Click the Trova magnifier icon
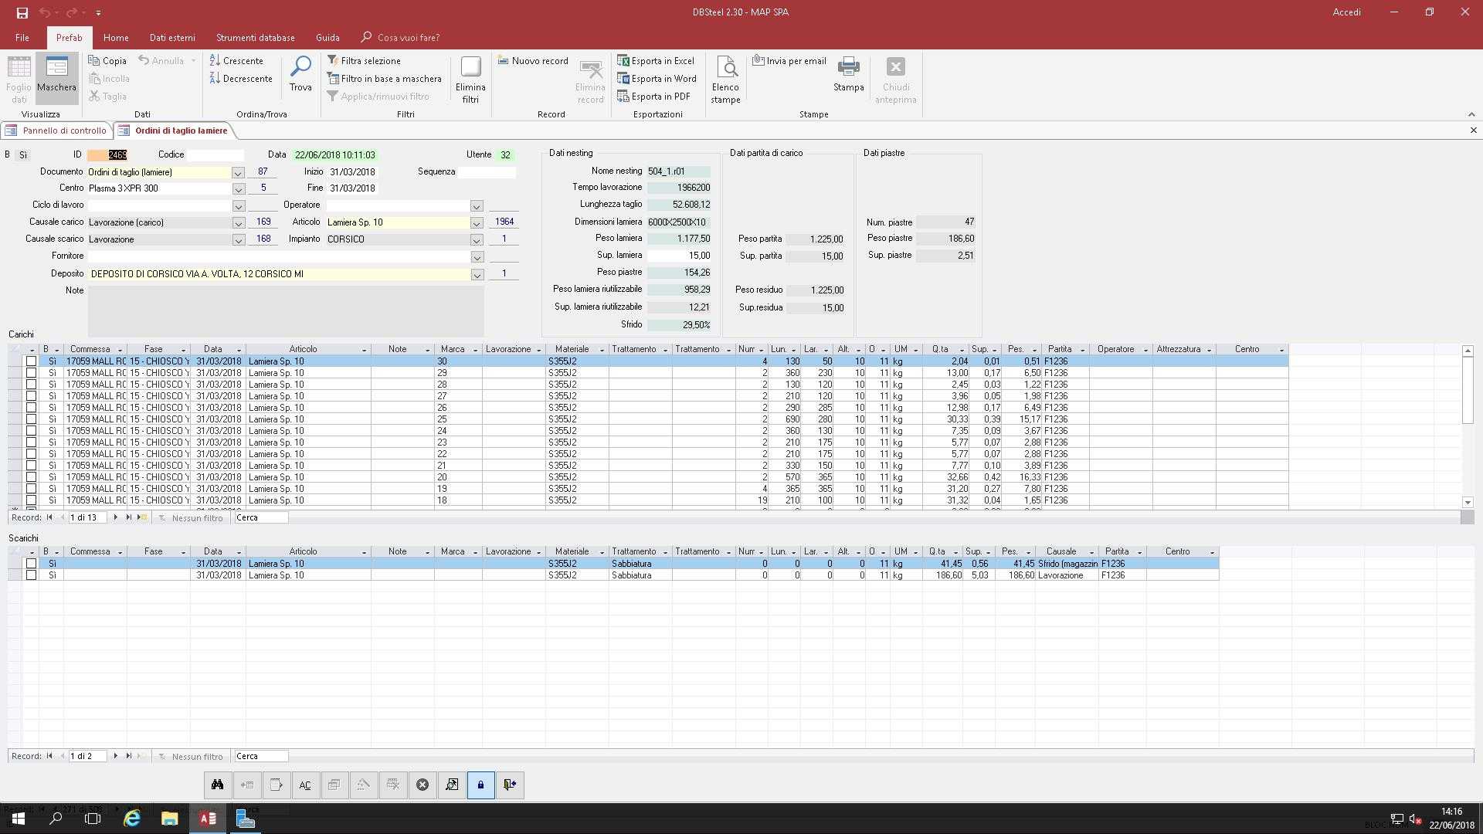The height and width of the screenshot is (834, 1483). [x=300, y=74]
